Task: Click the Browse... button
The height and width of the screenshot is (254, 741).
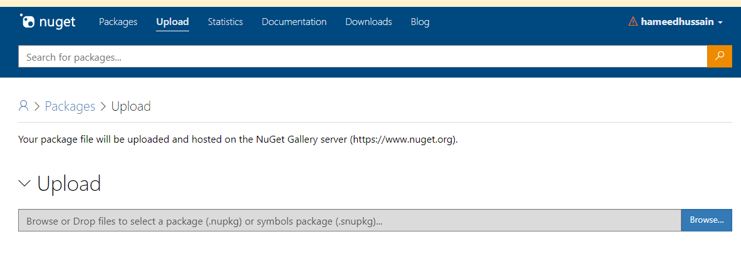Action: click(707, 220)
